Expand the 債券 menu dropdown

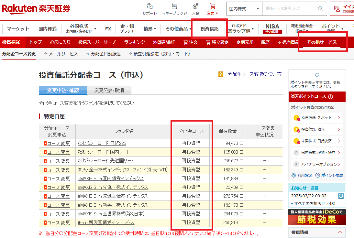coord(155,29)
